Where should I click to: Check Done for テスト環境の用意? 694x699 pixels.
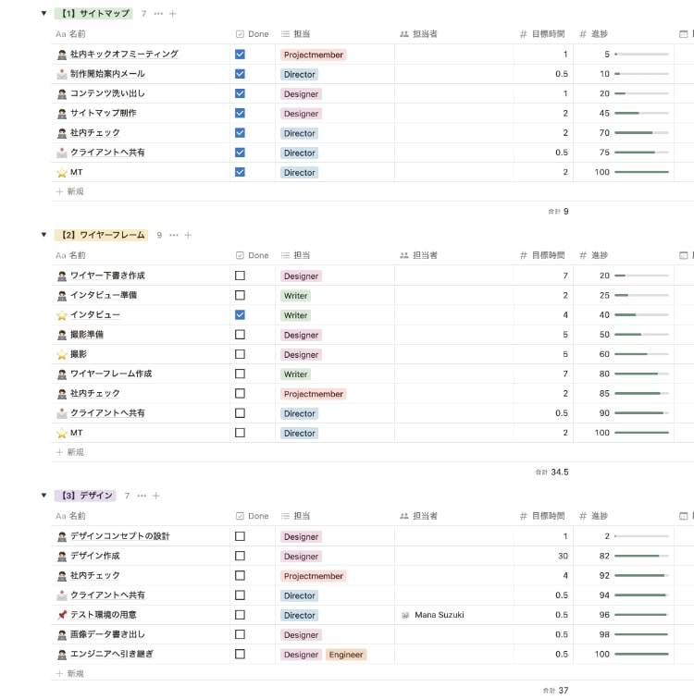click(240, 615)
